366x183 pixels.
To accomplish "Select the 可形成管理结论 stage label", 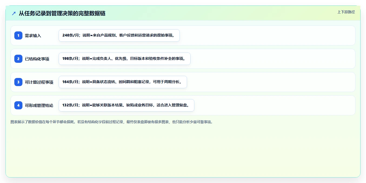I will [x=39, y=105].
